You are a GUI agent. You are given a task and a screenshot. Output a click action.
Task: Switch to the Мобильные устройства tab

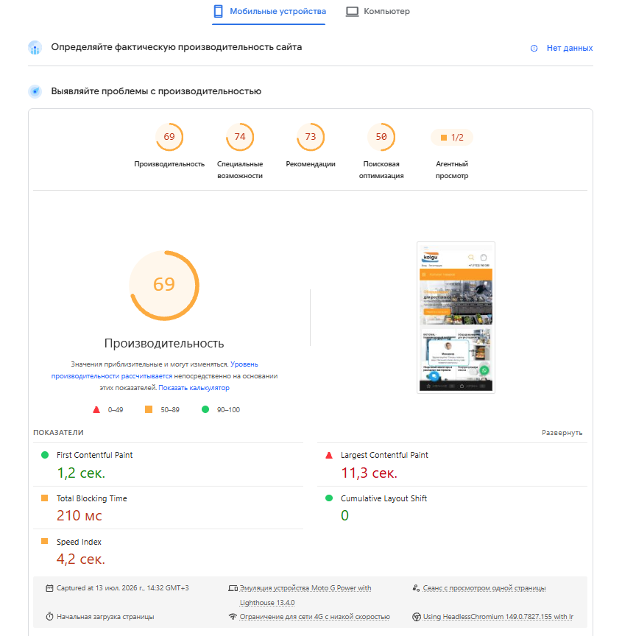pyautogui.click(x=269, y=12)
